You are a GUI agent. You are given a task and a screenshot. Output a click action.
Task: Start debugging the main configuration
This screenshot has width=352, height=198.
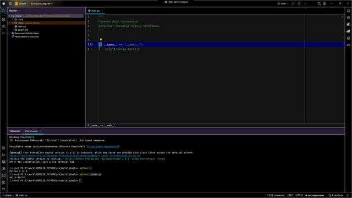tap(299, 4)
